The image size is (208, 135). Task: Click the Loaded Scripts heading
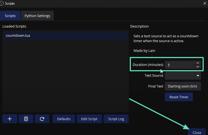14,26
